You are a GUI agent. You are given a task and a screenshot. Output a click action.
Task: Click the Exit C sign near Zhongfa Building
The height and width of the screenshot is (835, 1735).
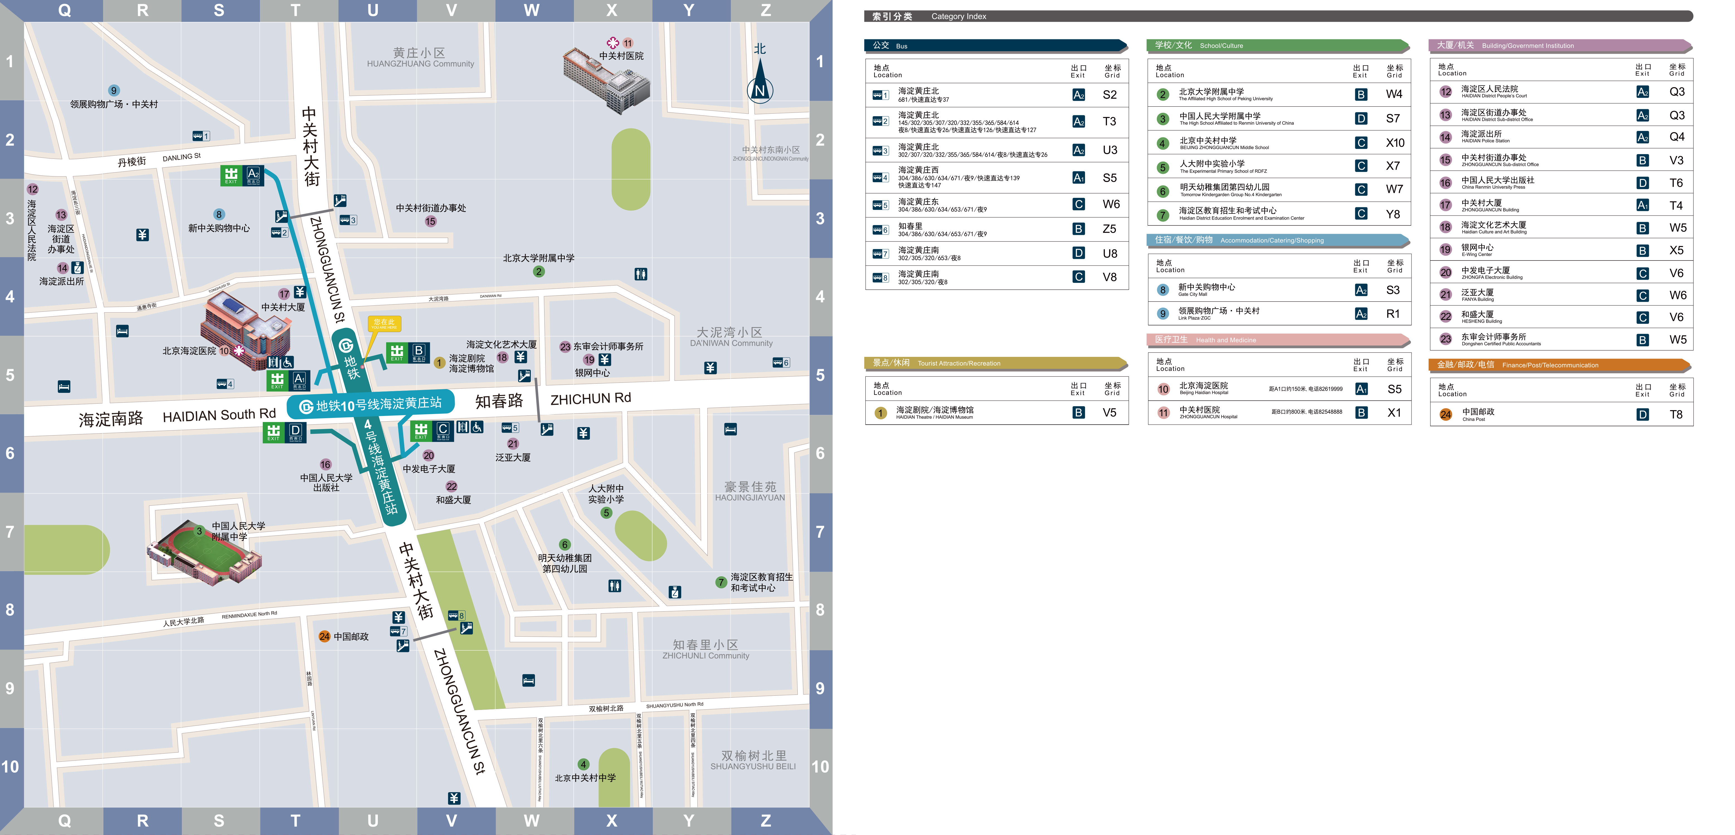click(432, 431)
